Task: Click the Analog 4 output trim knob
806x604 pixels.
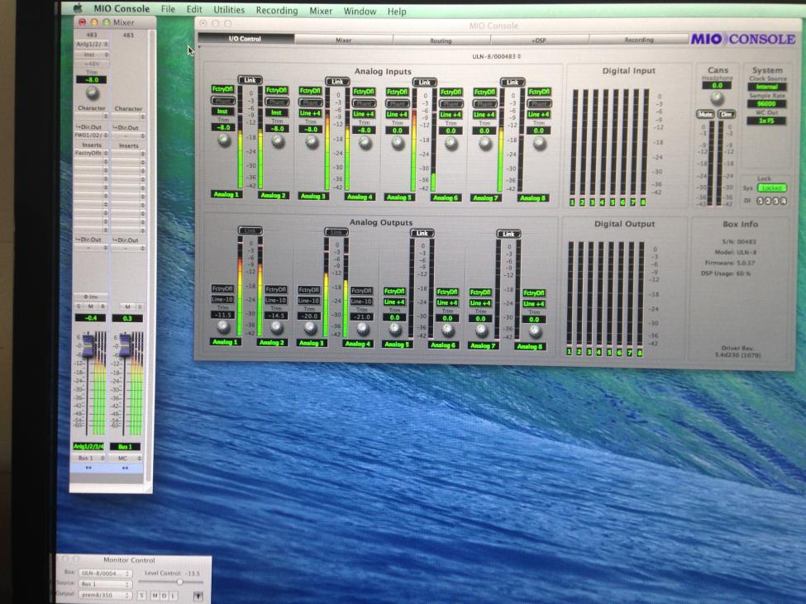Action: click(363, 328)
